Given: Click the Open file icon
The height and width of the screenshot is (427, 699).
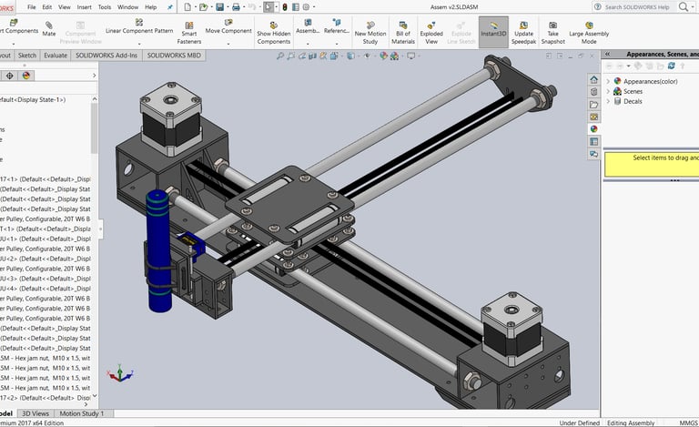Looking at the screenshot, I should [203, 6].
